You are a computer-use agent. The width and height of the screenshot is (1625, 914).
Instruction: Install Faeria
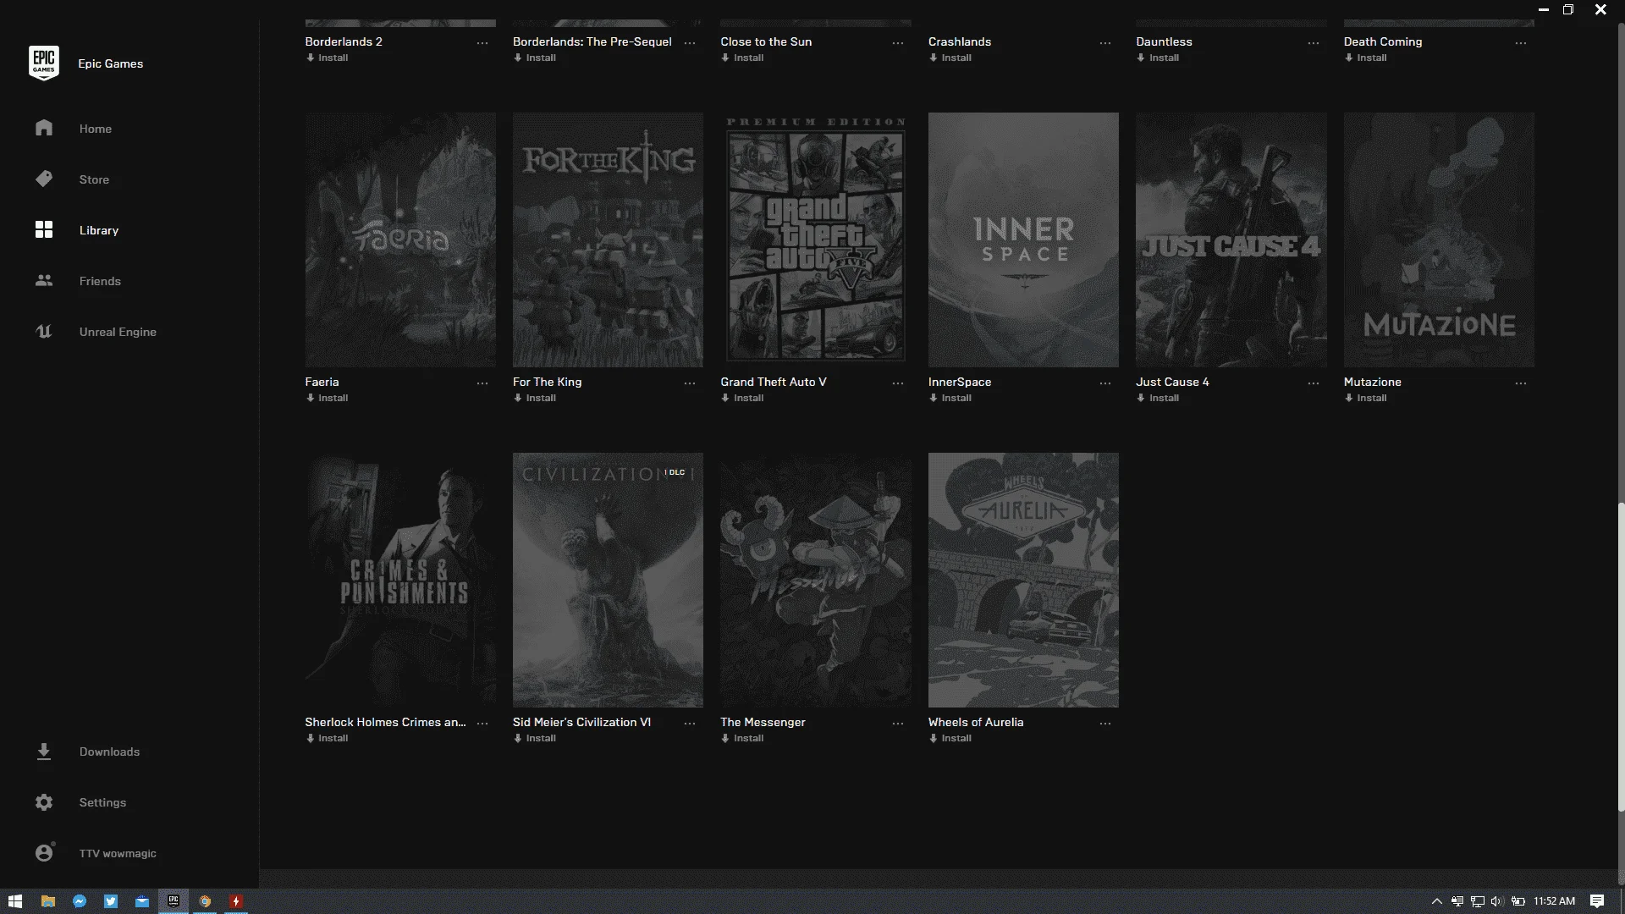[x=328, y=398]
